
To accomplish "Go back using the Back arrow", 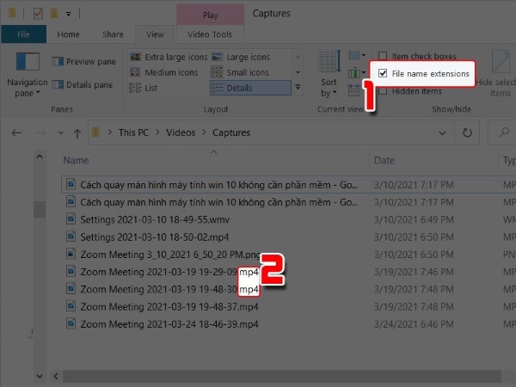I will pyautogui.click(x=18, y=133).
